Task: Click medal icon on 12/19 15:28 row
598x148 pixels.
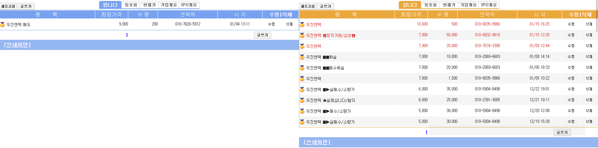Action: 302,122
